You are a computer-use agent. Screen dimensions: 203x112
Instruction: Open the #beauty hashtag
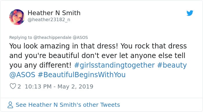[172, 65]
